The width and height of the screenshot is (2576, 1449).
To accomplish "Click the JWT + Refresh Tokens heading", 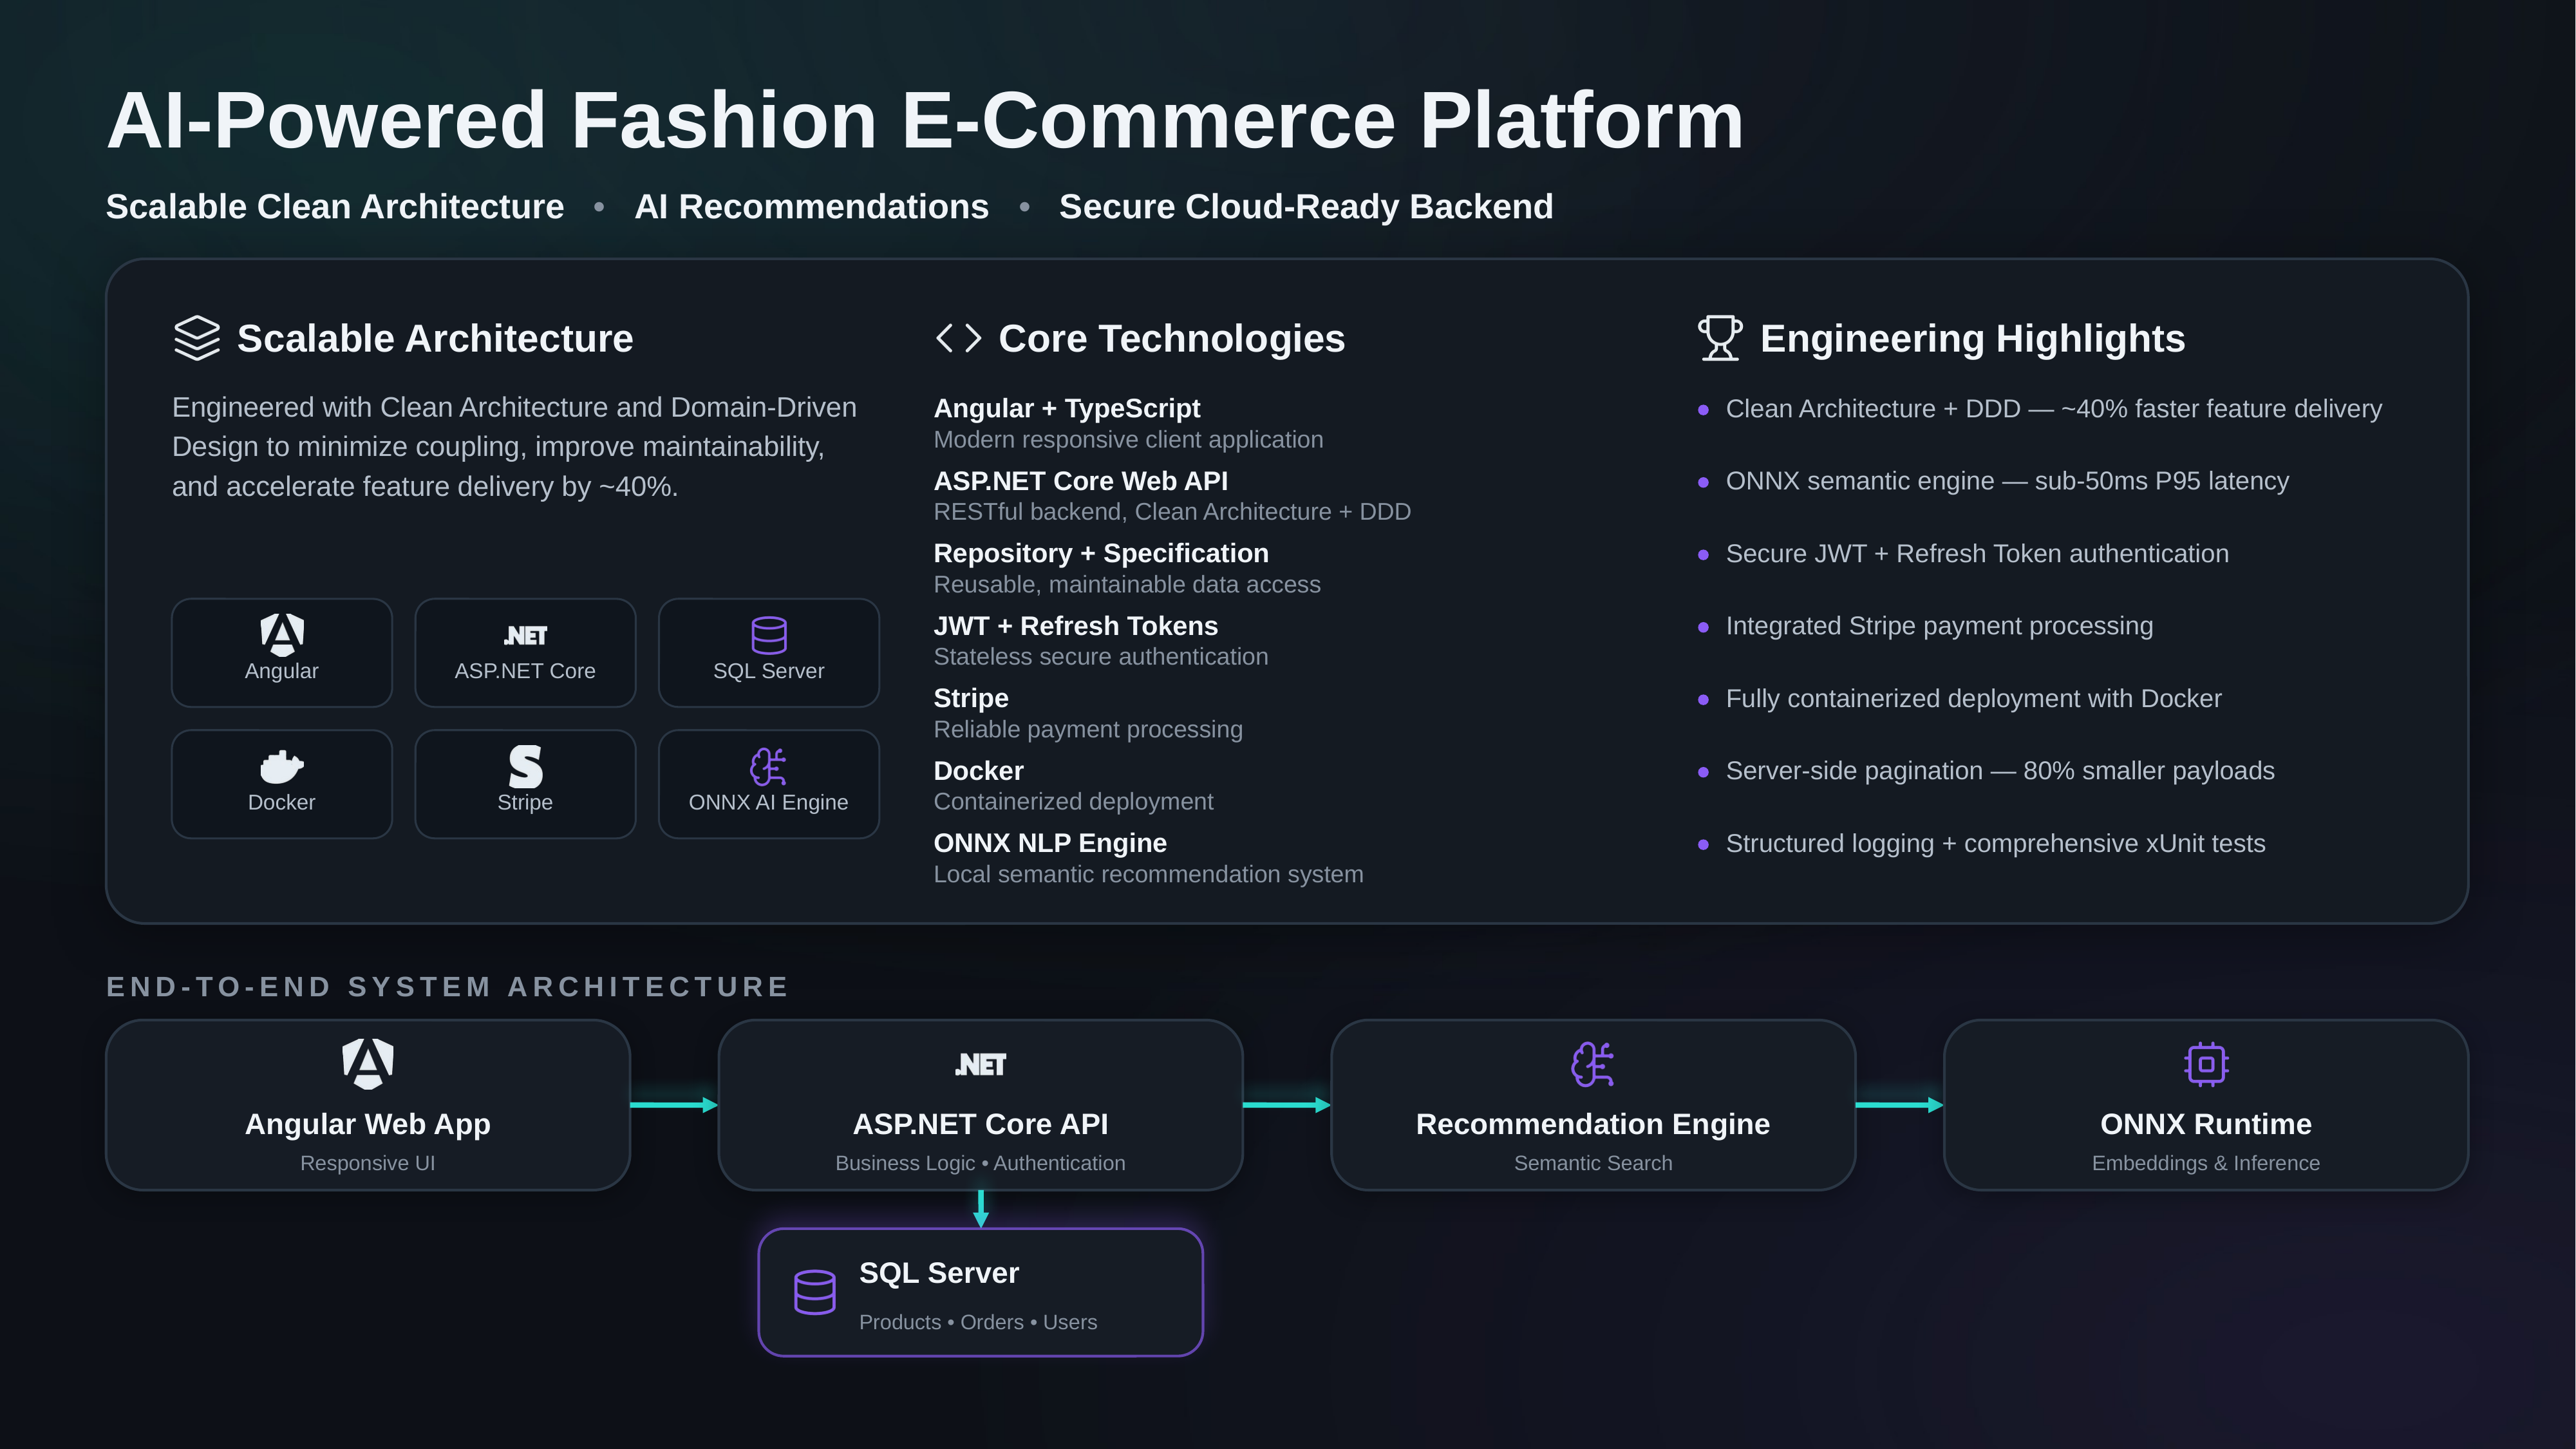I will [1075, 626].
